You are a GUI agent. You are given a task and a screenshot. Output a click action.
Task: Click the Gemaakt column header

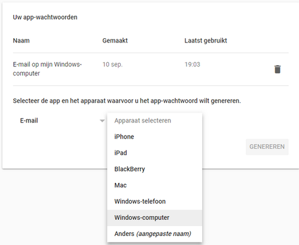click(115, 41)
